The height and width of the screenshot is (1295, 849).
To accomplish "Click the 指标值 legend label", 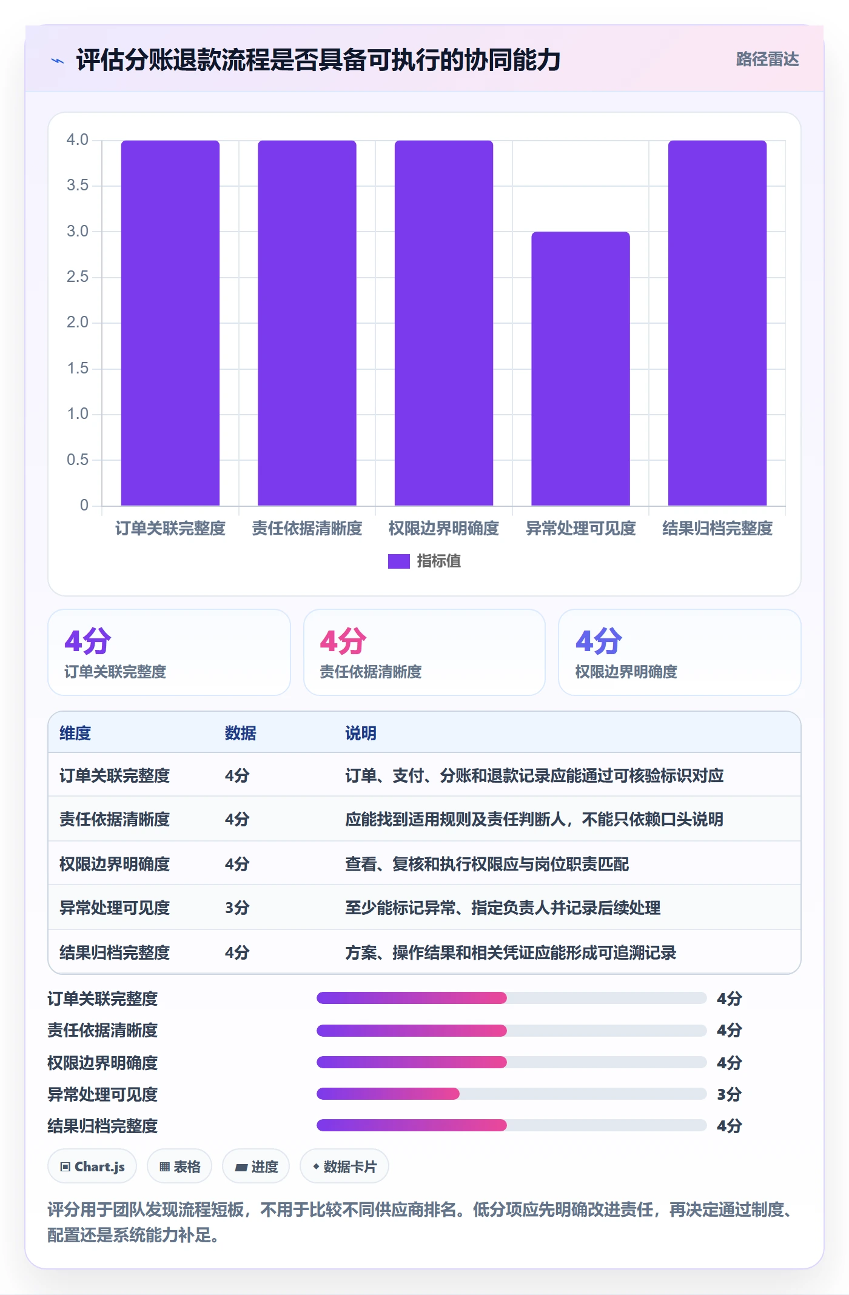I will coord(438,561).
